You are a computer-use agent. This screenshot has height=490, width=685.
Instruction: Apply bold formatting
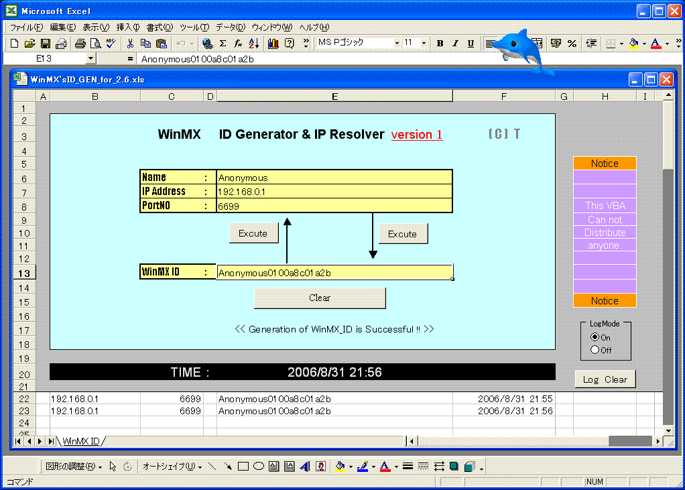440,43
